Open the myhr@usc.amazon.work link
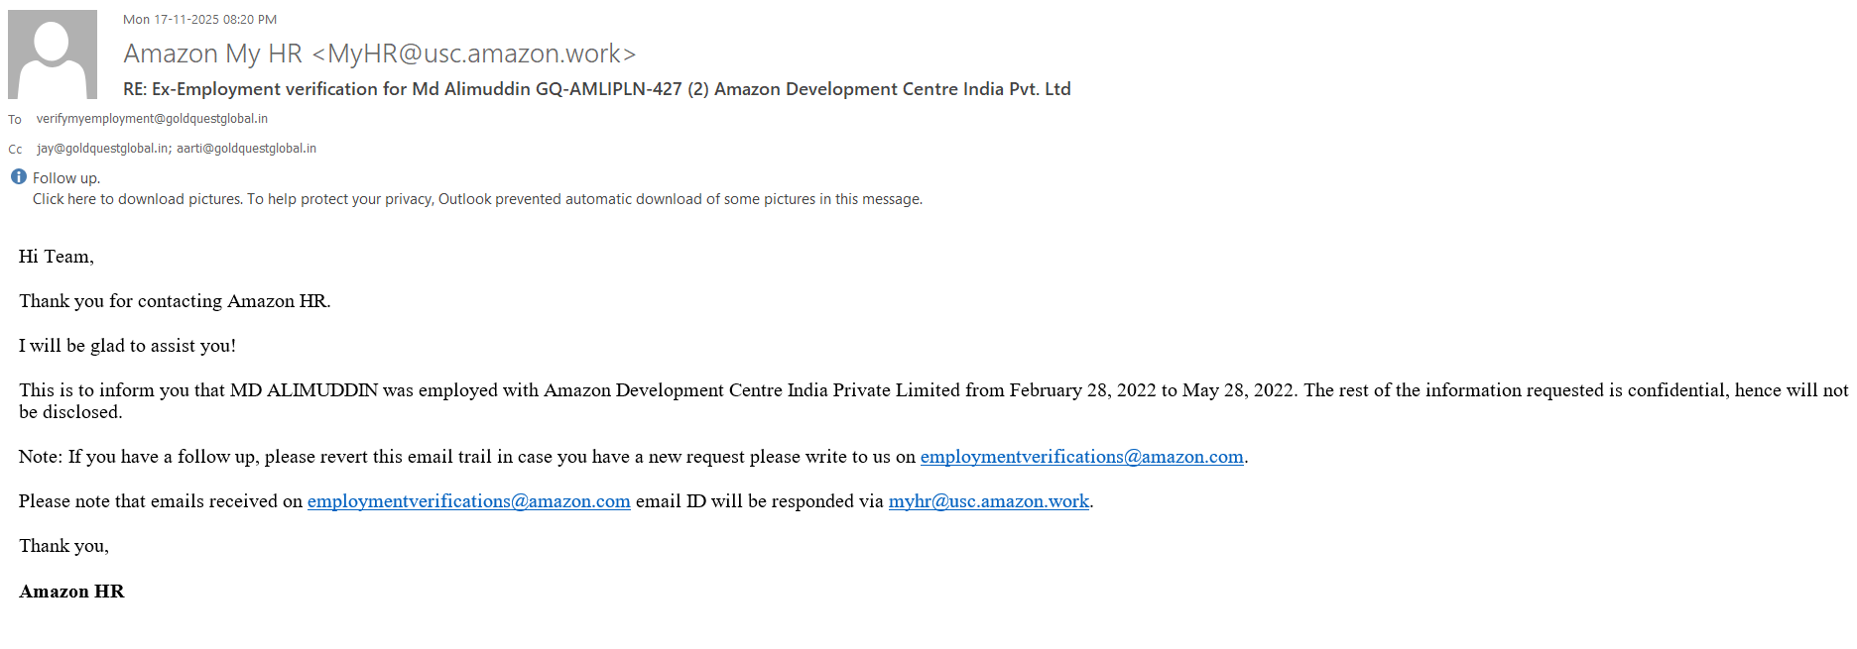 pyautogui.click(x=988, y=501)
